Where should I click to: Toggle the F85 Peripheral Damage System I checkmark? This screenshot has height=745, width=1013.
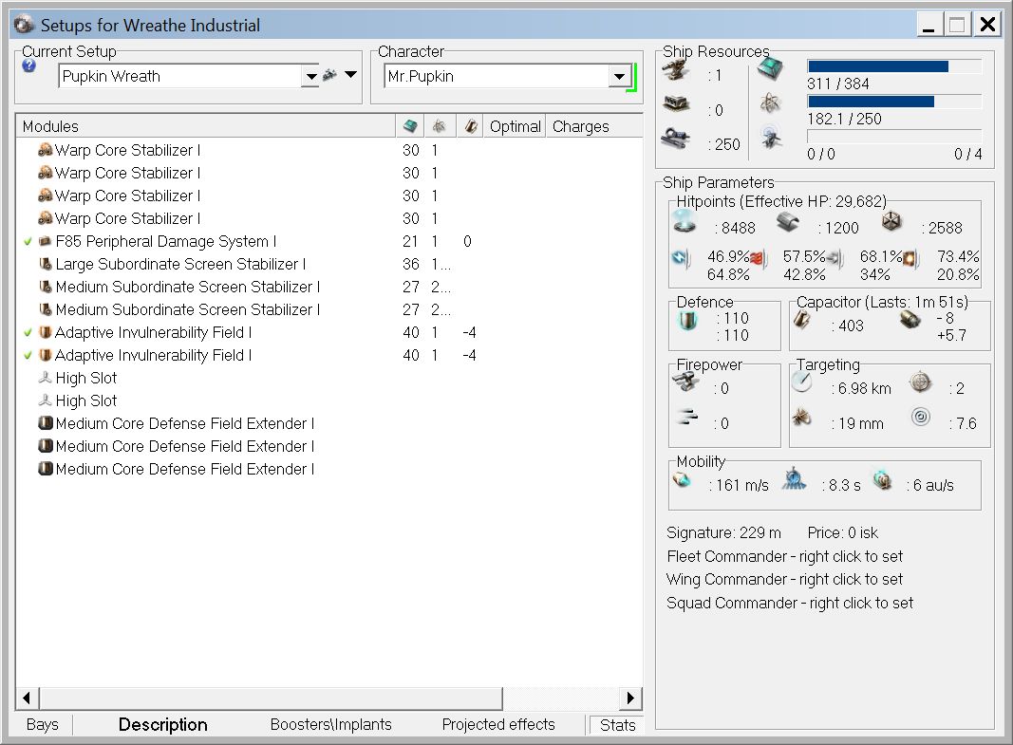pos(28,242)
